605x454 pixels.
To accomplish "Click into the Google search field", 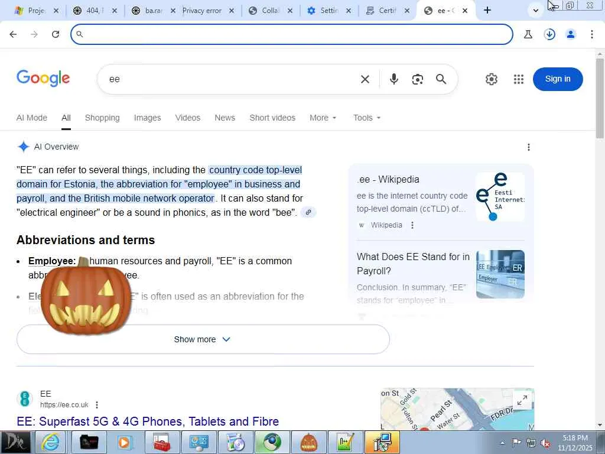I will point(232,79).
